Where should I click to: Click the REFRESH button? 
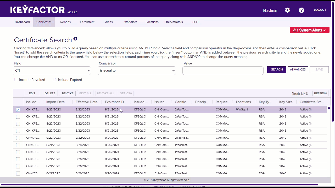click(x=320, y=93)
